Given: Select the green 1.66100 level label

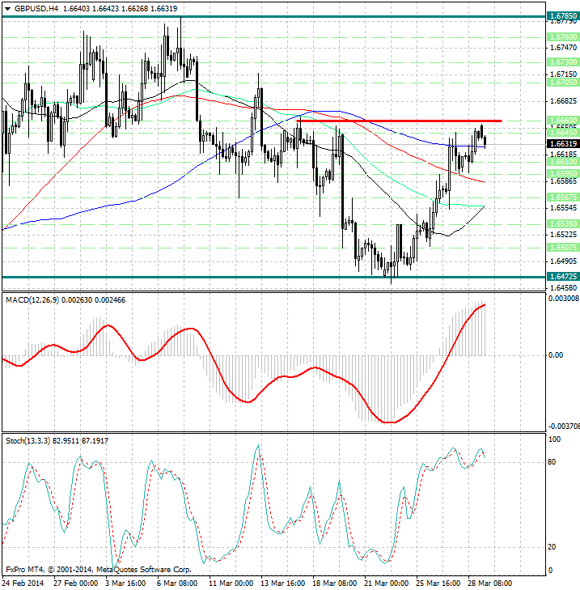Looking at the screenshot, I should point(563,161).
